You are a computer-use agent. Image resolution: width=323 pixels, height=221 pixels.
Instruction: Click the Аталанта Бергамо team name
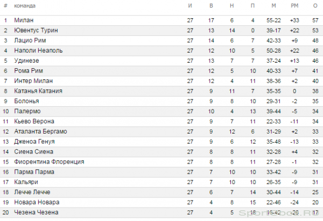click(40, 131)
